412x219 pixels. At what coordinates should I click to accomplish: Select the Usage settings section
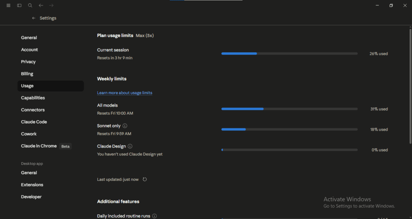pyautogui.click(x=51, y=86)
